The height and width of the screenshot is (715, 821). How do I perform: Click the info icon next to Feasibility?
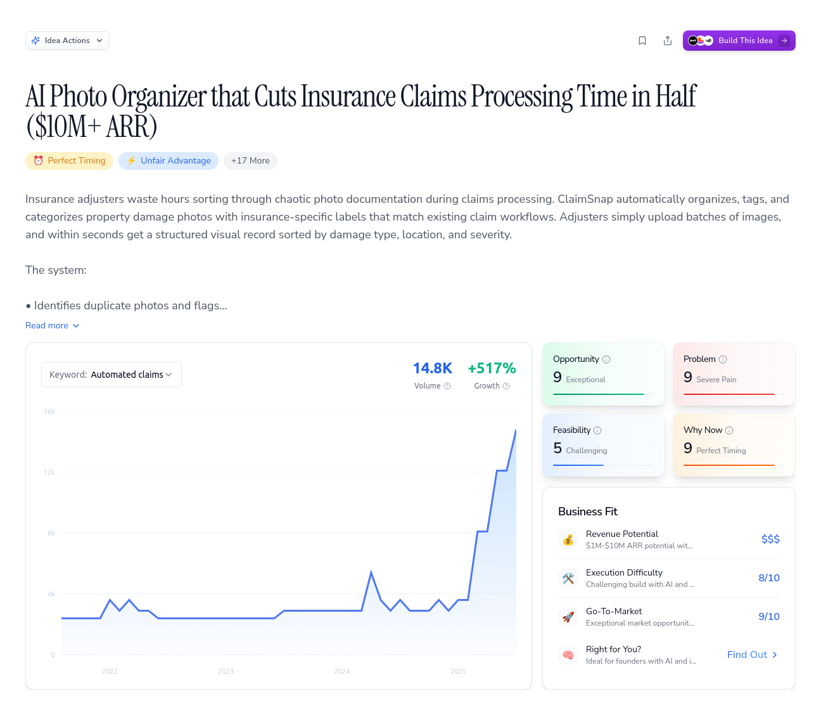(597, 430)
